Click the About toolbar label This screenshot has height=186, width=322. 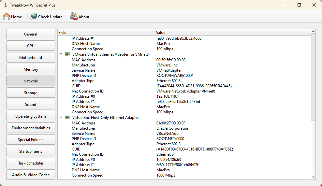[x=84, y=17]
